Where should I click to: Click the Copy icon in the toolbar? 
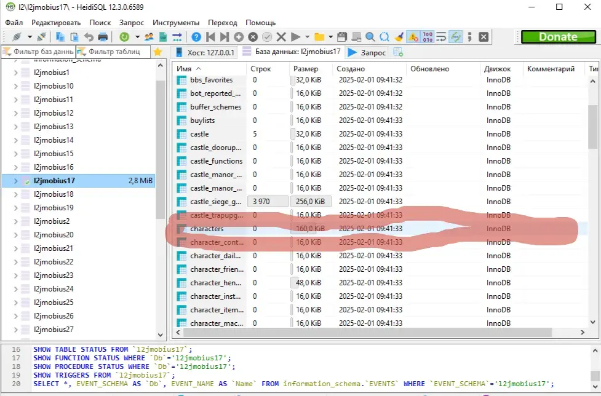pos(60,37)
